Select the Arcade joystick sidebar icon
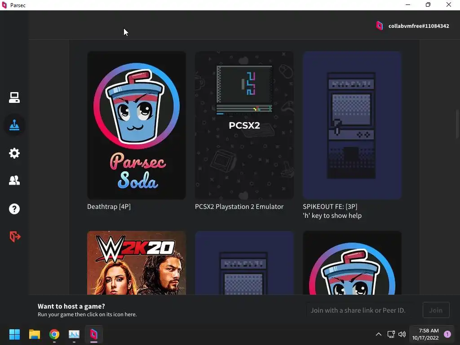460x345 pixels. 14,125
